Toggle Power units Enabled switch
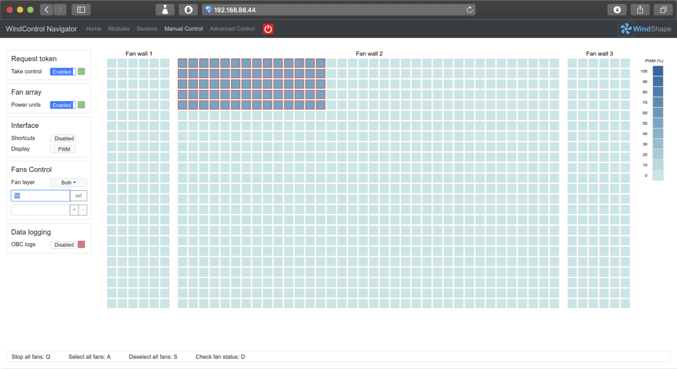This screenshot has height=369, width=677. [63, 105]
